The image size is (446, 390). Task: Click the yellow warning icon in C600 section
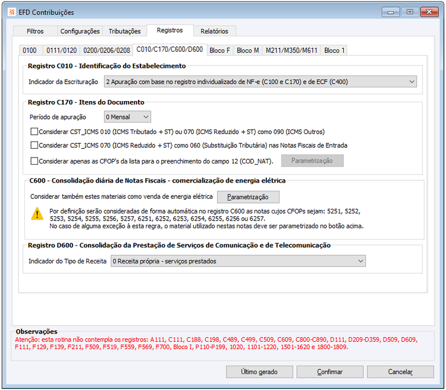click(37, 214)
